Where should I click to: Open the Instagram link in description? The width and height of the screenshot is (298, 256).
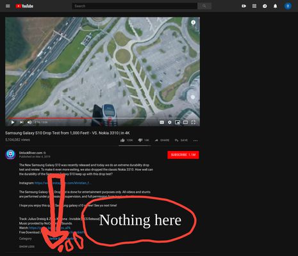63,183
